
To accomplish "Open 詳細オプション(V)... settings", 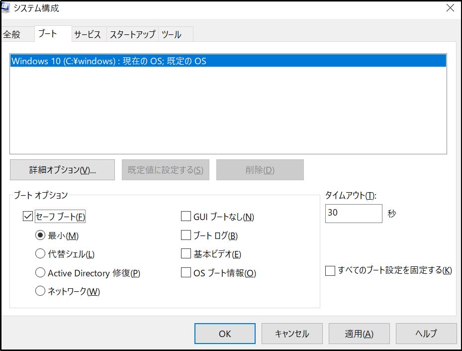I will (63, 170).
